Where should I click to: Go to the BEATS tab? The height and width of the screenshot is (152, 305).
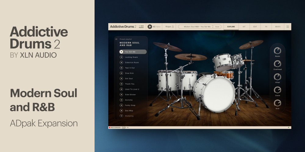[278, 27]
